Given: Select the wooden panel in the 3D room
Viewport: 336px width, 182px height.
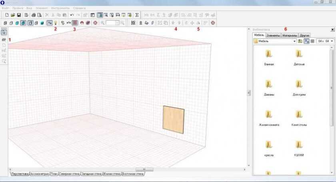Looking at the screenshot, I should (174, 119).
